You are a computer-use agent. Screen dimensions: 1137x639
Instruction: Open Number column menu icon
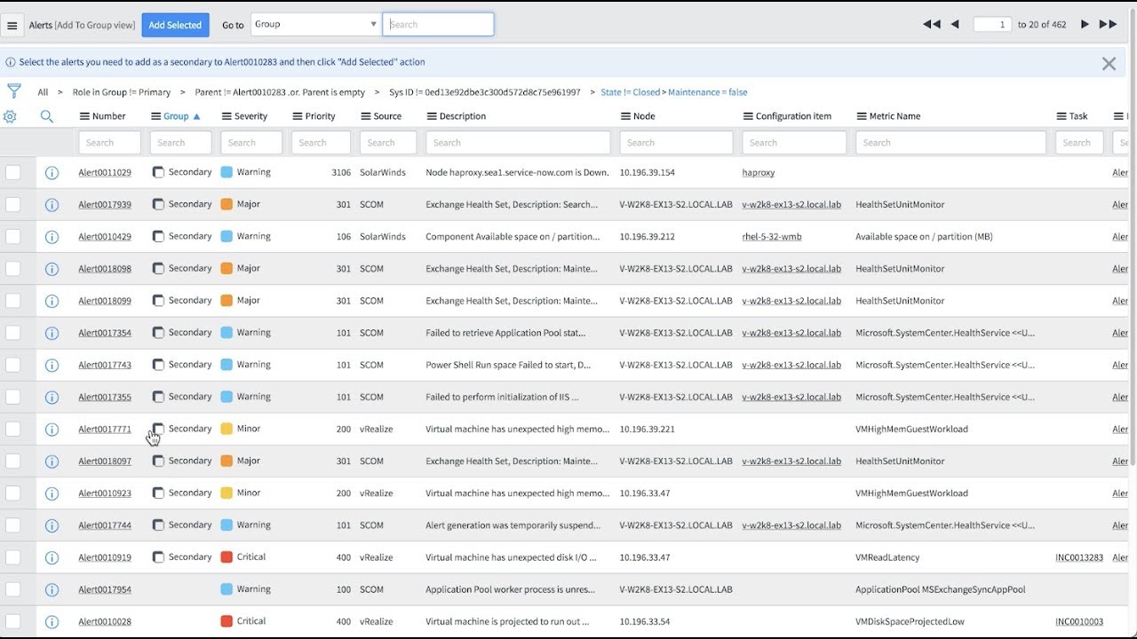84,116
